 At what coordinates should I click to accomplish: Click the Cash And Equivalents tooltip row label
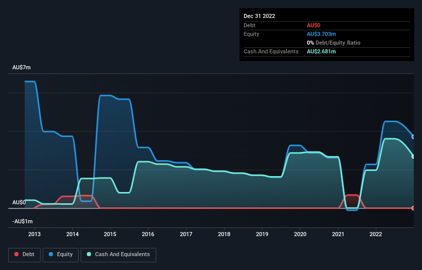[271, 51]
